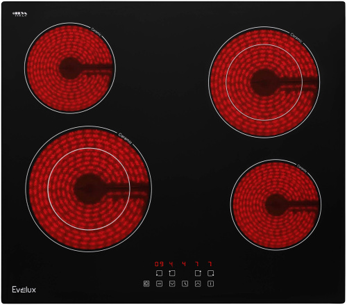Click the inner ring of the top-right burner

pyautogui.click(x=264, y=82)
